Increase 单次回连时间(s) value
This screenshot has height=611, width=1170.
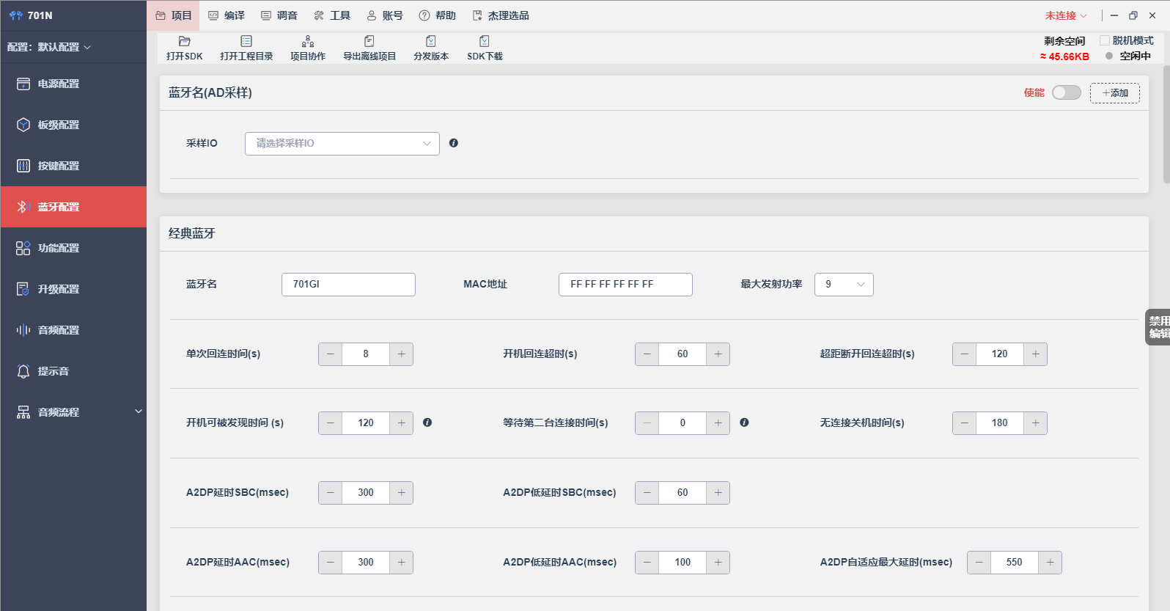coord(402,354)
